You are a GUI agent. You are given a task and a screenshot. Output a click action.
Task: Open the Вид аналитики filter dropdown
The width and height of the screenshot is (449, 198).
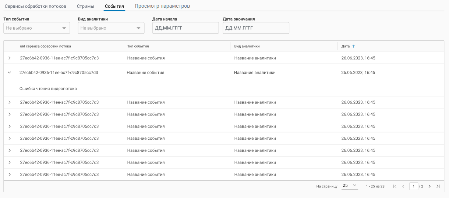click(111, 28)
